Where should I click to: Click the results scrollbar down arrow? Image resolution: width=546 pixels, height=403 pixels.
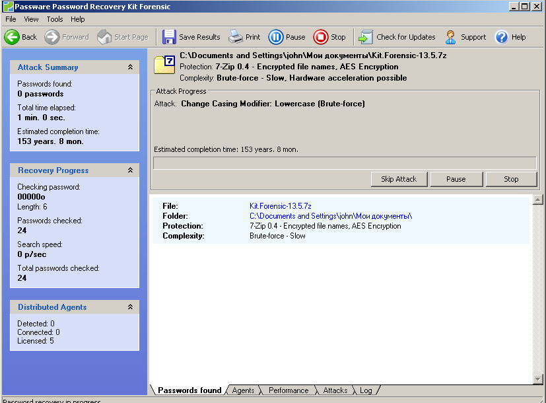(x=537, y=379)
